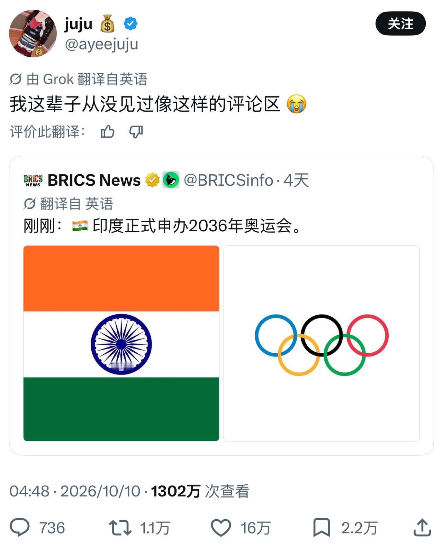Follow juju using the 关注 button
The height and width of the screenshot is (548, 443).
pos(400,24)
